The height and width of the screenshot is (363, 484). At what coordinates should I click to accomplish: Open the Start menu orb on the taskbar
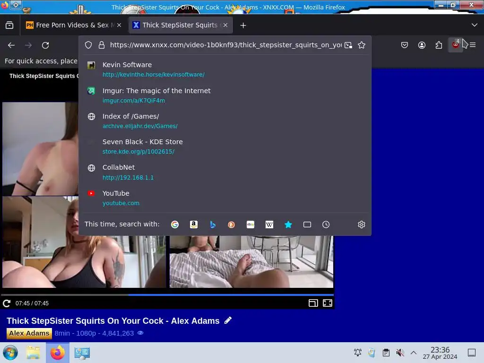(x=10, y=353)
